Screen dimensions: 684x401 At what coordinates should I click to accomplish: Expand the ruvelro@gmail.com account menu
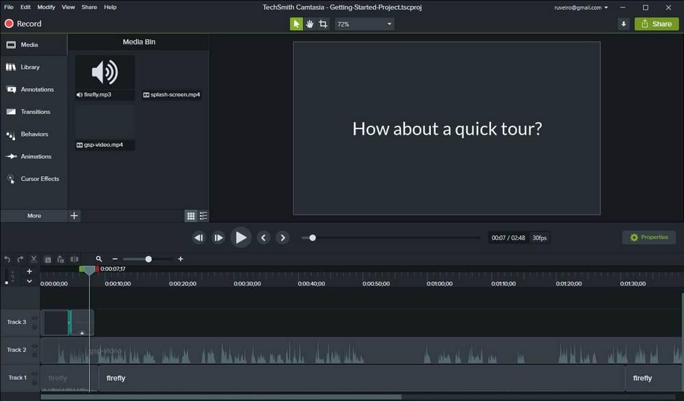tap(581, 8)
